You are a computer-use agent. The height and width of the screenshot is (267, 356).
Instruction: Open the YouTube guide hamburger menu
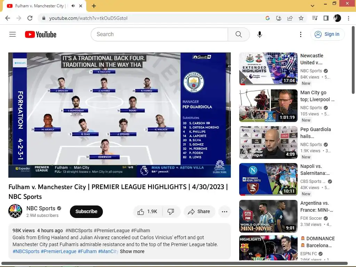pyautogui.click(x=13, y=34)
